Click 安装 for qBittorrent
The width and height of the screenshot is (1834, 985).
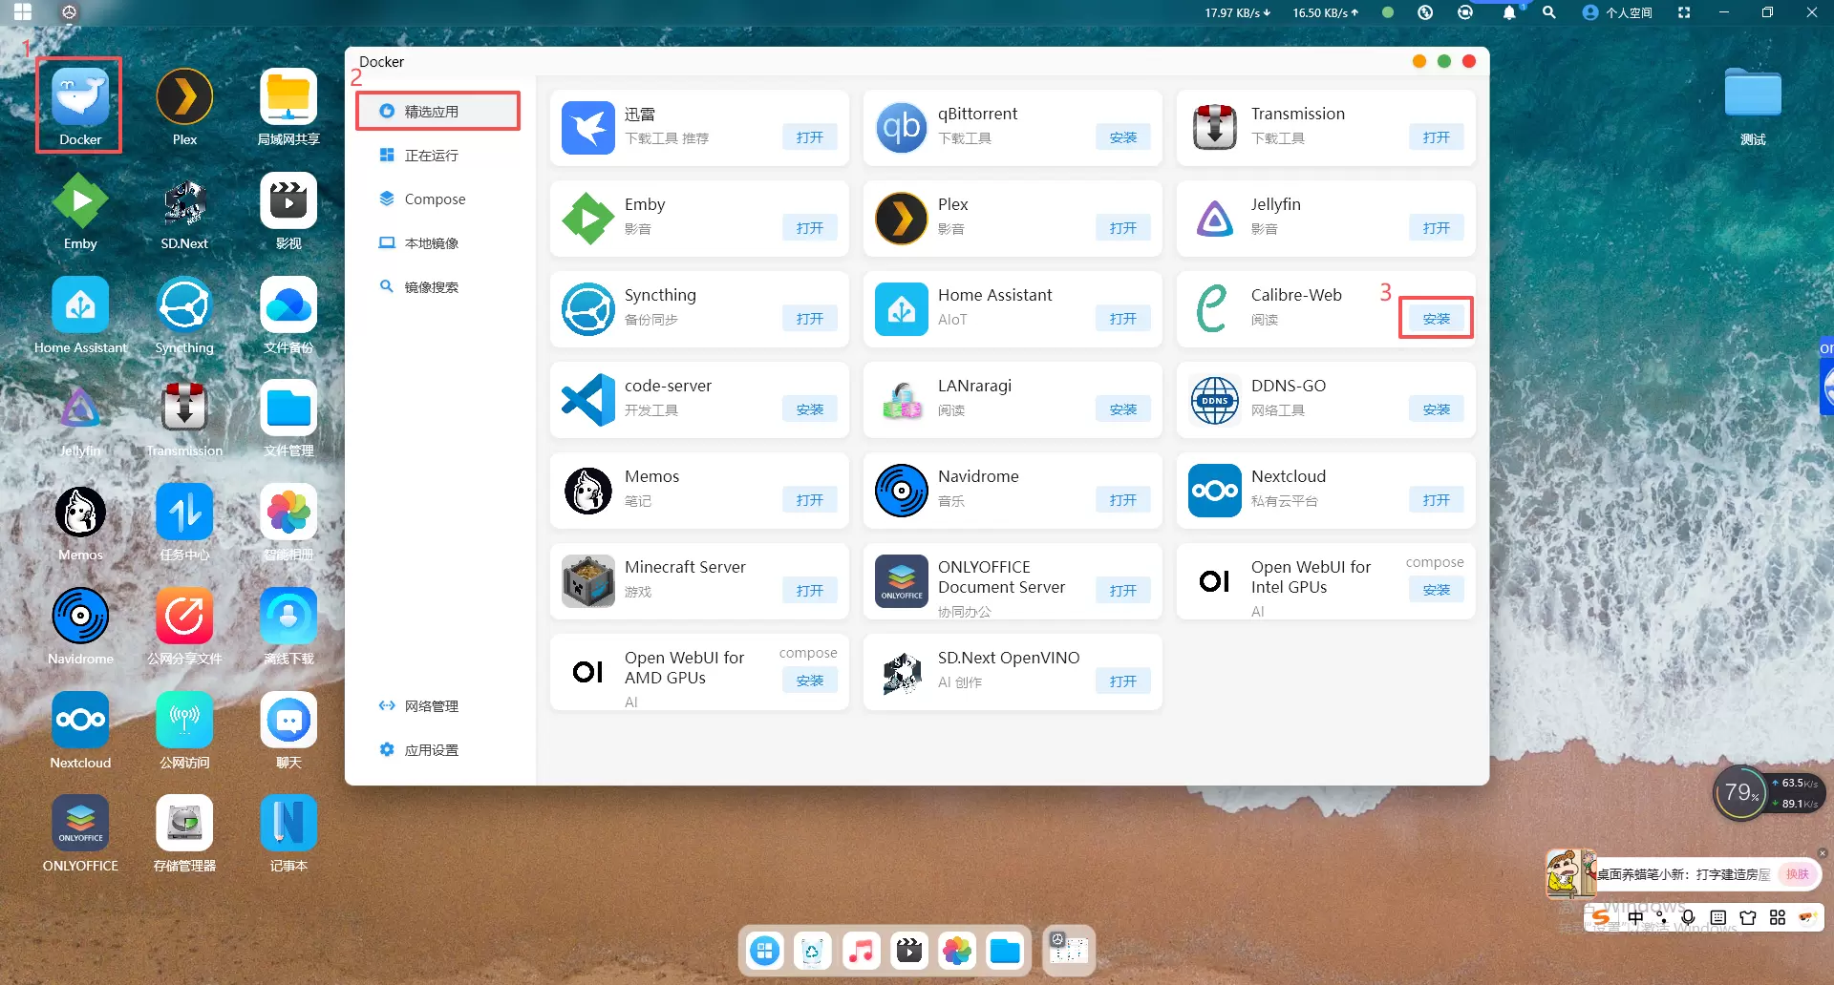click(1122, 137)
